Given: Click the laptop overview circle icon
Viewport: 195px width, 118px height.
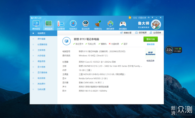Looking at the screenshot, I should coord(66,41).
